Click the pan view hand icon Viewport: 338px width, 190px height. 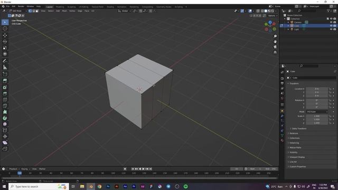[x=275, y=42]
